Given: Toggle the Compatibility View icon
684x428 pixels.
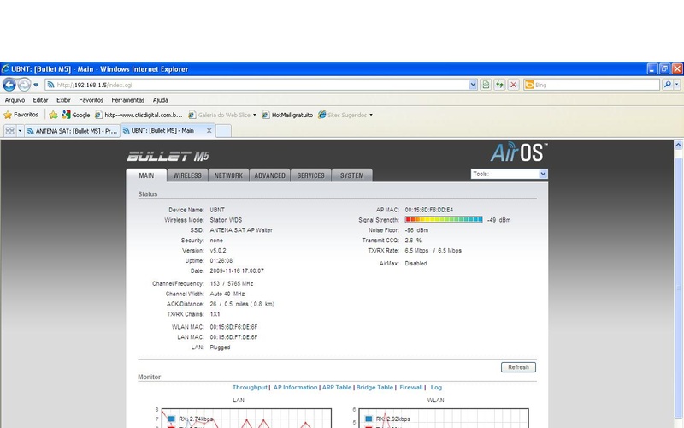Looking at the screenshot, I should pyautogui.click(x=486, y=85).
